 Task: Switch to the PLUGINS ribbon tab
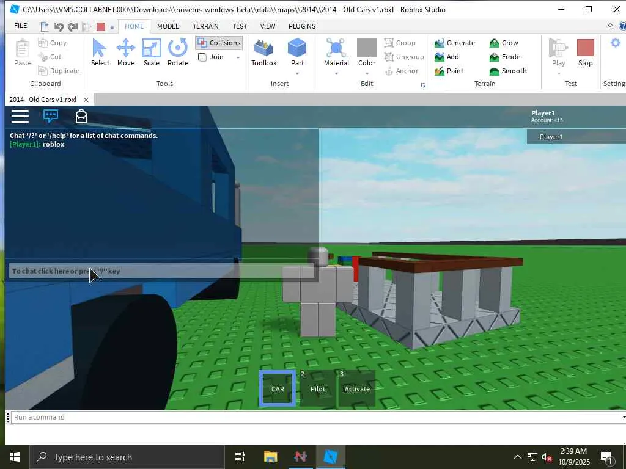[302, 26]
